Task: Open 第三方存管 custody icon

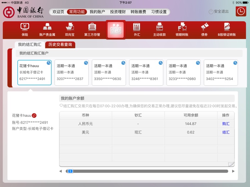Action: [92, 30]
